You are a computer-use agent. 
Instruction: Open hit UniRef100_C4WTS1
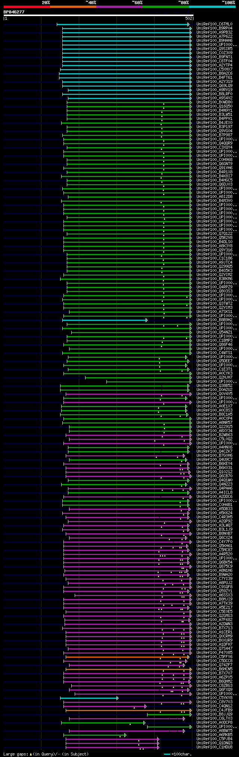pyautogui.click(x=214, y=353)
